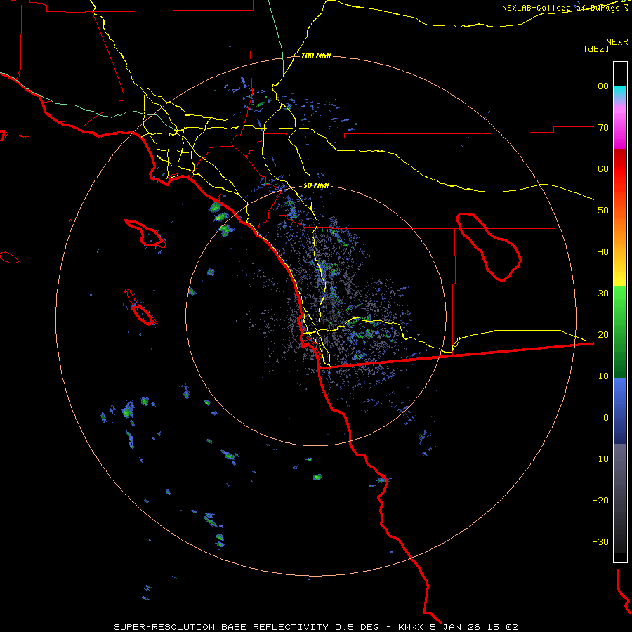
Task: Click the -30 value on the dBZ scale
Action: click(x=600, y=541)
